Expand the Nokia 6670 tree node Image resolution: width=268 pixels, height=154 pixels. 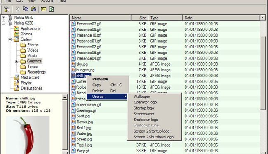coord(4,18)
